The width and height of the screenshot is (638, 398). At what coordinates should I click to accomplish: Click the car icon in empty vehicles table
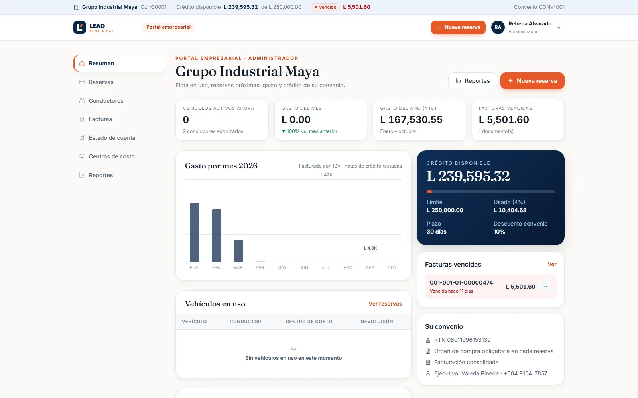293,349
